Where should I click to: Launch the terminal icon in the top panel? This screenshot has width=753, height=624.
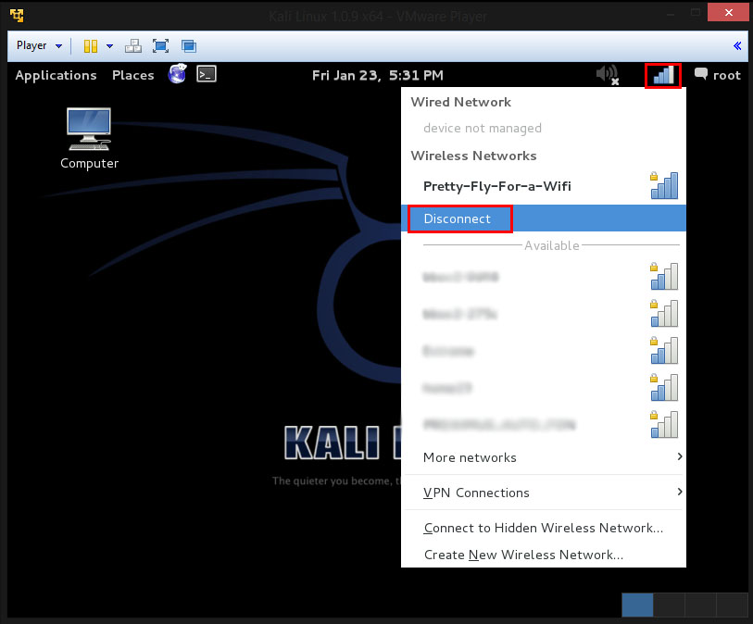(x=207, y=74)
